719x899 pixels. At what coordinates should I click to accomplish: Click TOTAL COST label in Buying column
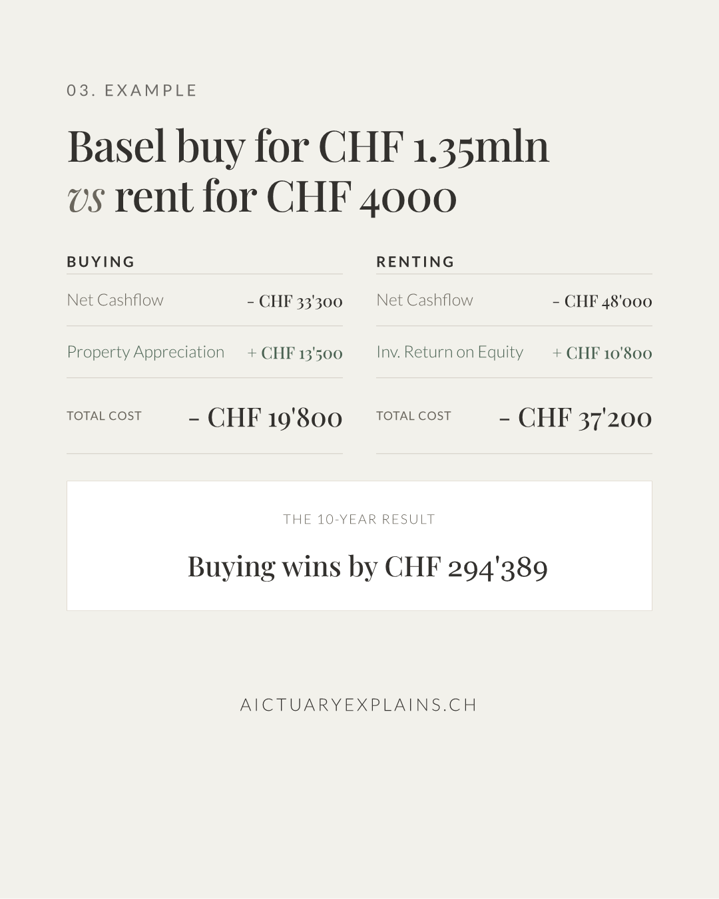(105, 416)
